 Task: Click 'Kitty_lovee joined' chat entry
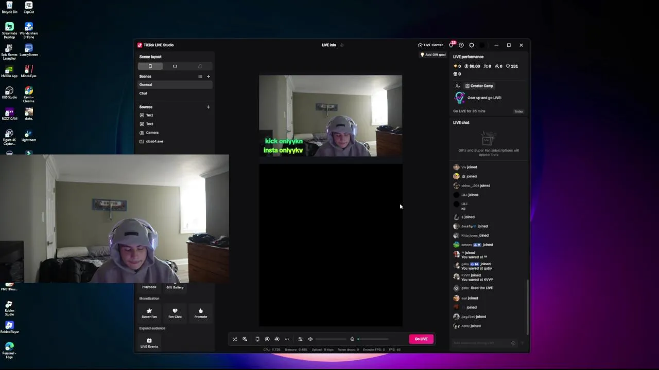coord(471,235)
